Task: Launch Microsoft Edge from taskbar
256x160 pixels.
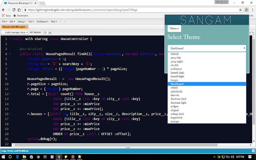Action: (x=17, y=157)
